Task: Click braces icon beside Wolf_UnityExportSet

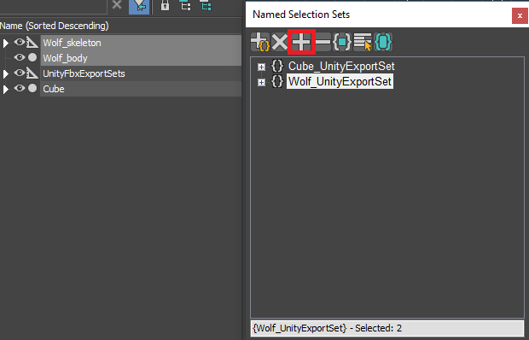Action: pos(277,81)
